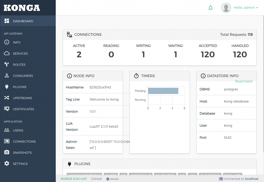
Task: Click the Plugins plug icon in sidebar
Action: 7,87
